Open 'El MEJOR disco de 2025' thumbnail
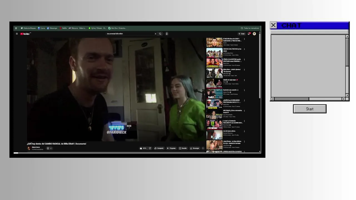This screenshot has width=356, height=200. coord(214,42)
